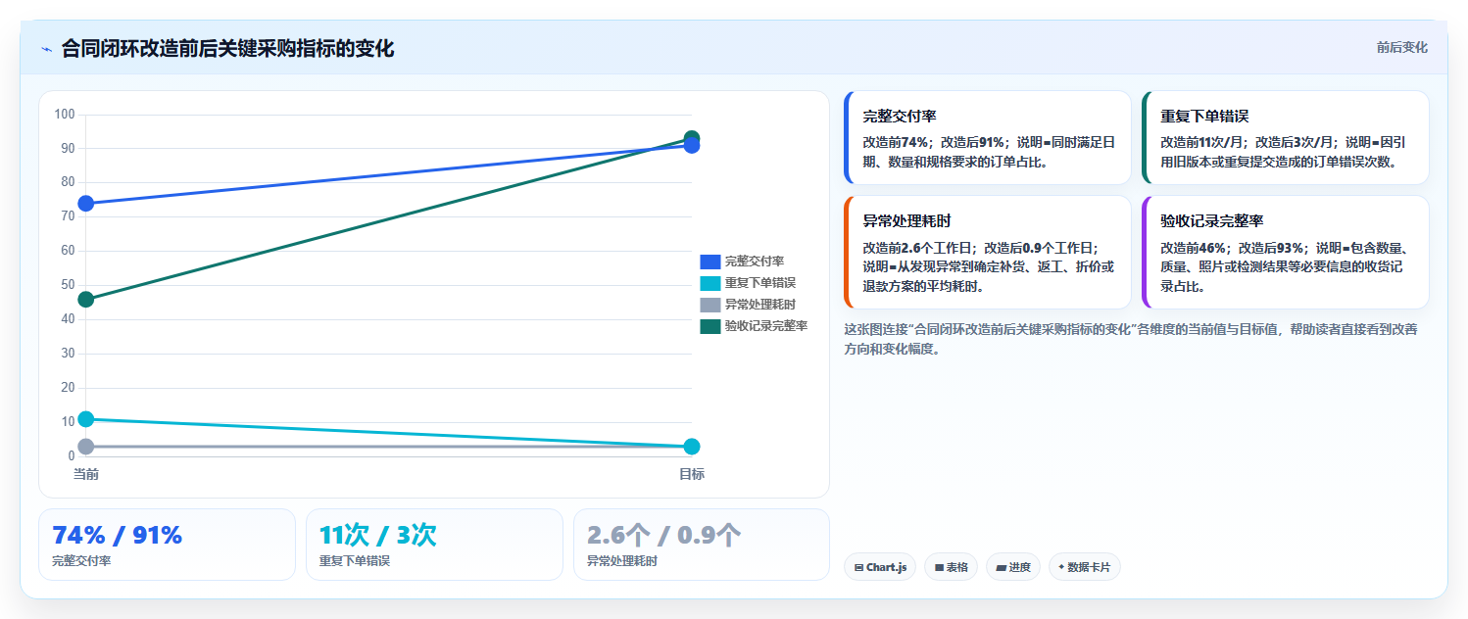Select the 2.6个 / 0.9个 stat card
Viewport: 1468px width, 619px height.
click(x=702, y=545)
